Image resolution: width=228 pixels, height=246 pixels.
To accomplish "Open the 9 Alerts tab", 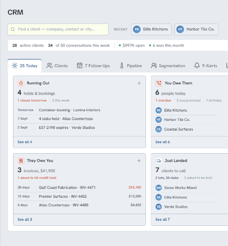I will tap(206, 66).
